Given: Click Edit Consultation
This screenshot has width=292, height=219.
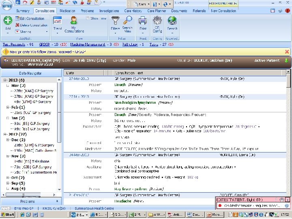Looking at the screenshot, I should coord(30,18).
